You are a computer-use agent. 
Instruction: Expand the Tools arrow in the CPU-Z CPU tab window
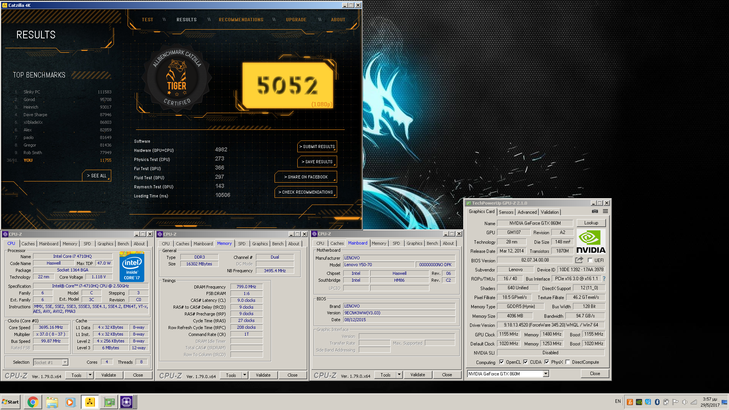(90, 375)
